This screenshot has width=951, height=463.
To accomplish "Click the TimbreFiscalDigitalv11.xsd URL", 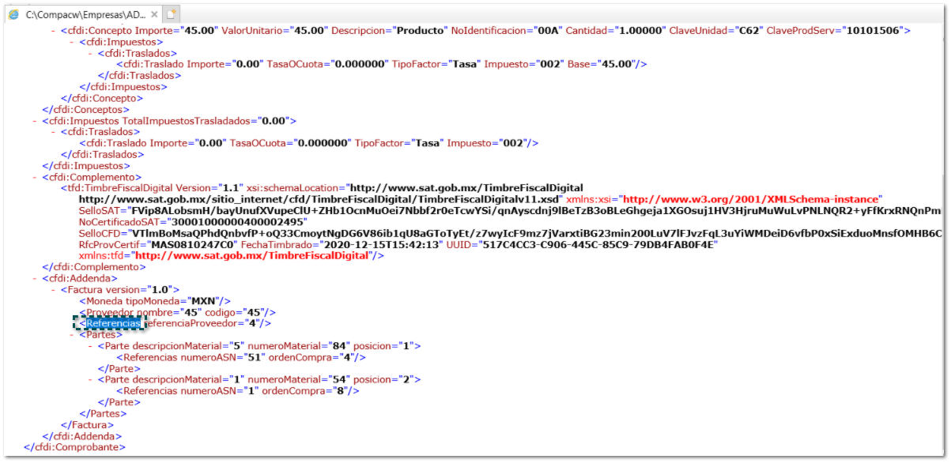I will click(x=320, y=200).
